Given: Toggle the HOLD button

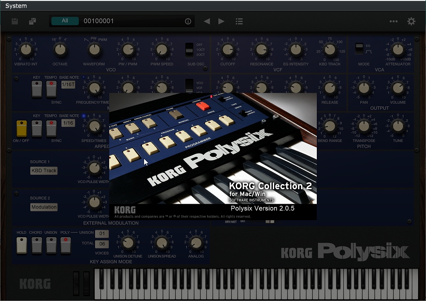Looking at the screenshot, I should pos(22,245).
